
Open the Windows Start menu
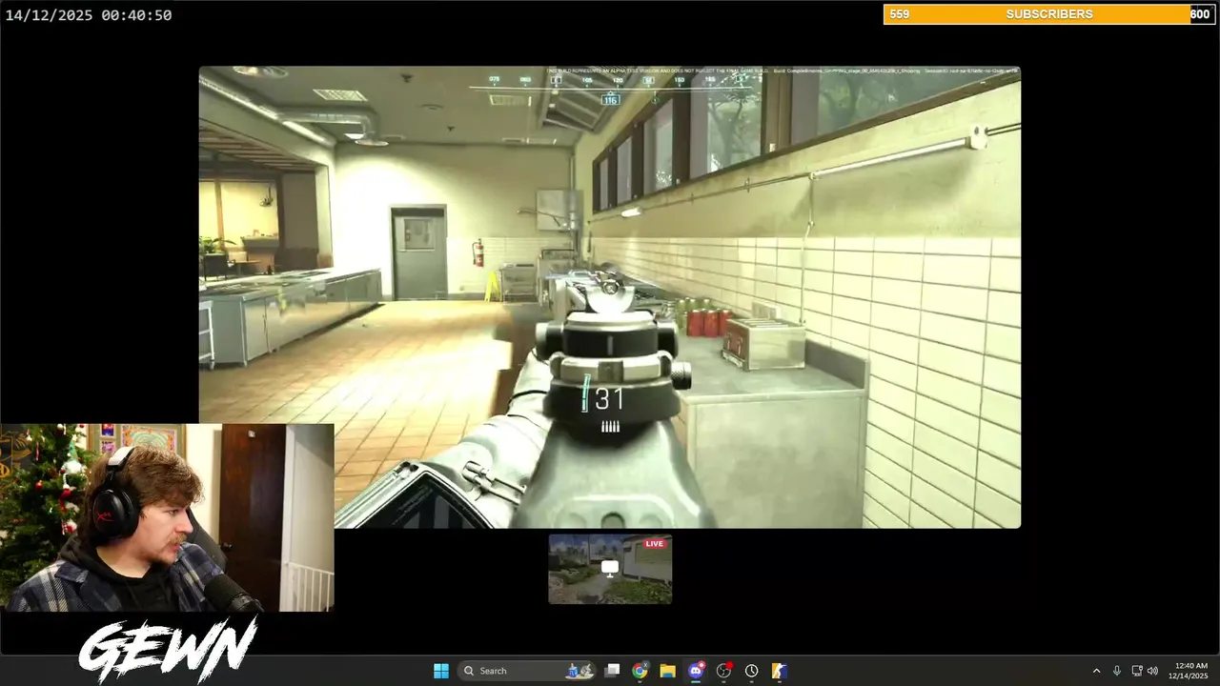click(441, 671)
